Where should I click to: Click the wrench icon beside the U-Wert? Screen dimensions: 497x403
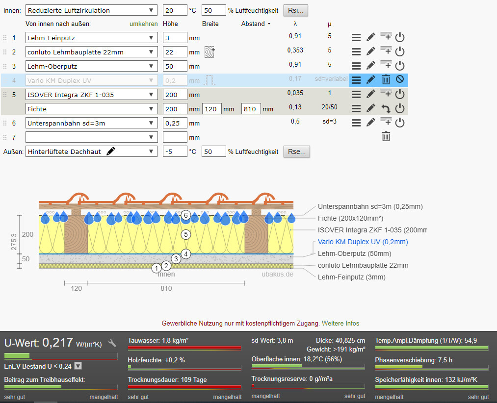(x=112, y=343)
